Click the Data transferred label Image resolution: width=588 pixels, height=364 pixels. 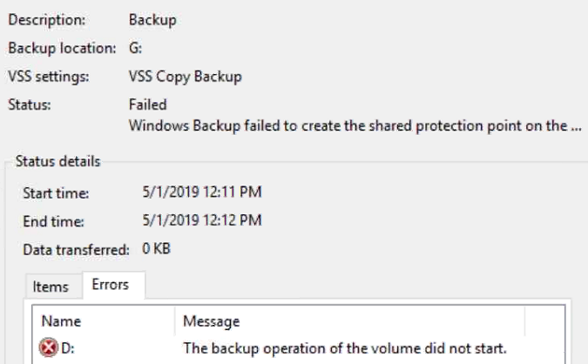coord(71,250)
